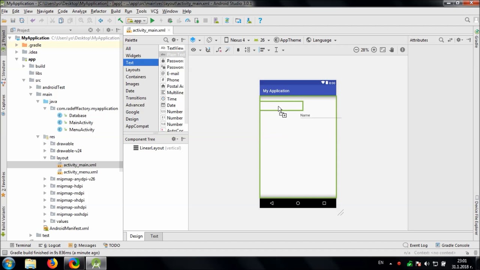Open the Build menu
480x270 pixels.
pos(115,11)
